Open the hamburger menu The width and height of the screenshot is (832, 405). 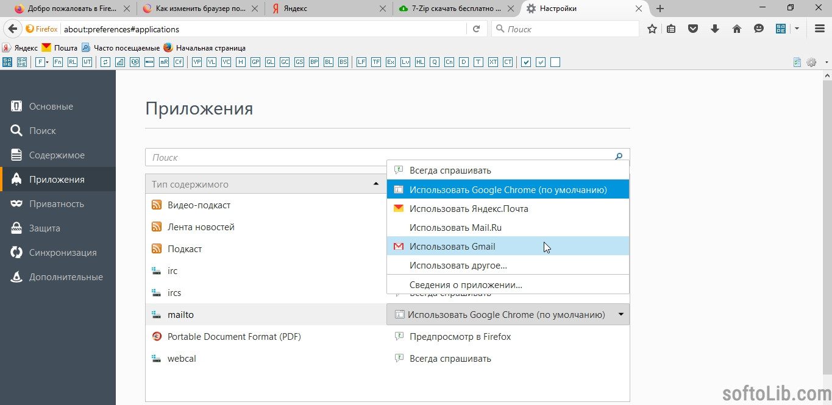820,29
